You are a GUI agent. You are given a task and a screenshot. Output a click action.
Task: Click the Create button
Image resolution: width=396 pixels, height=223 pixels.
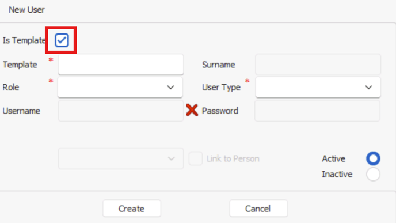tap(132, 209)
